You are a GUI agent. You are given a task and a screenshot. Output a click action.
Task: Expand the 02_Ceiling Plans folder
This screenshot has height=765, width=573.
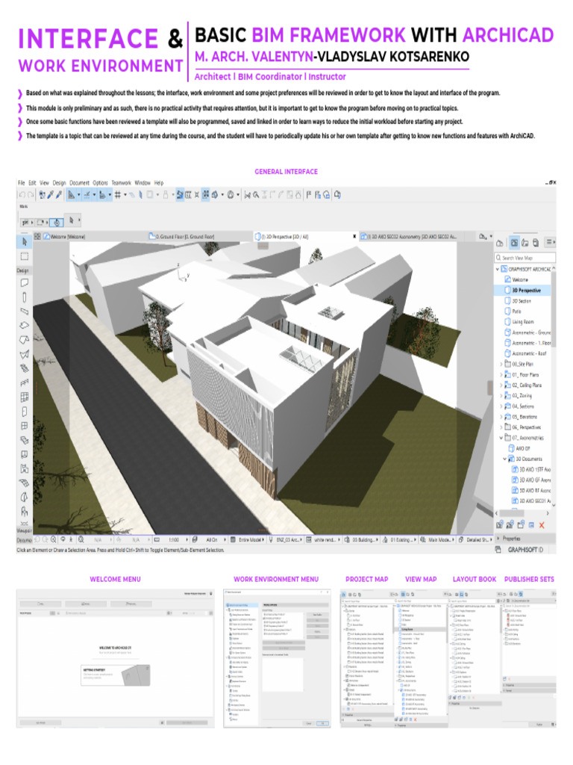click(x=501, y=385)
